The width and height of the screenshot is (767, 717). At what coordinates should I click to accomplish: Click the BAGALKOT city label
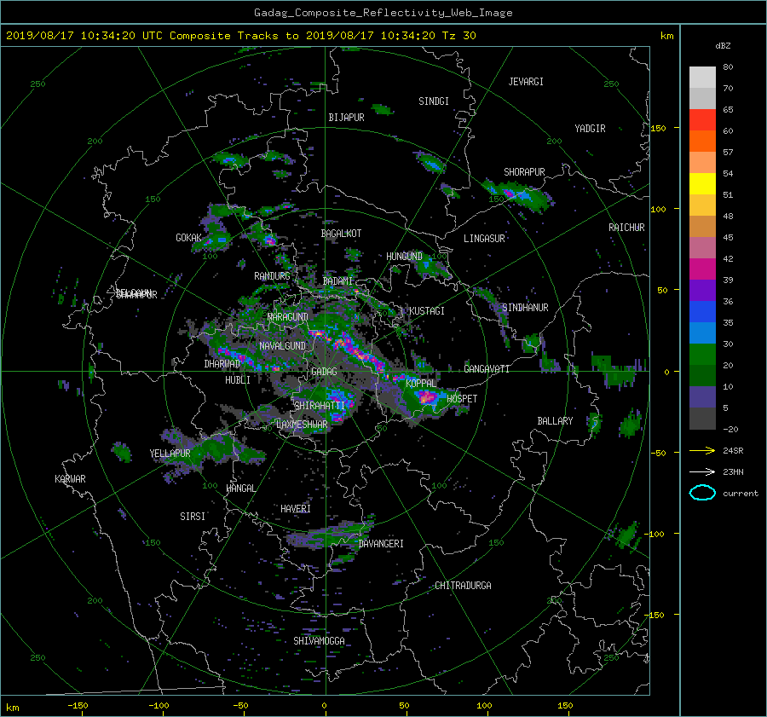341,234
